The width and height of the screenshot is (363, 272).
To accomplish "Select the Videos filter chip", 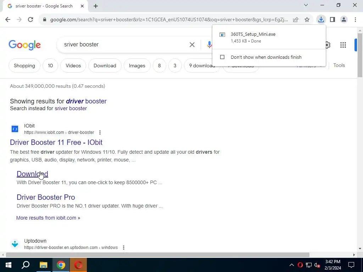I will 73,66.
